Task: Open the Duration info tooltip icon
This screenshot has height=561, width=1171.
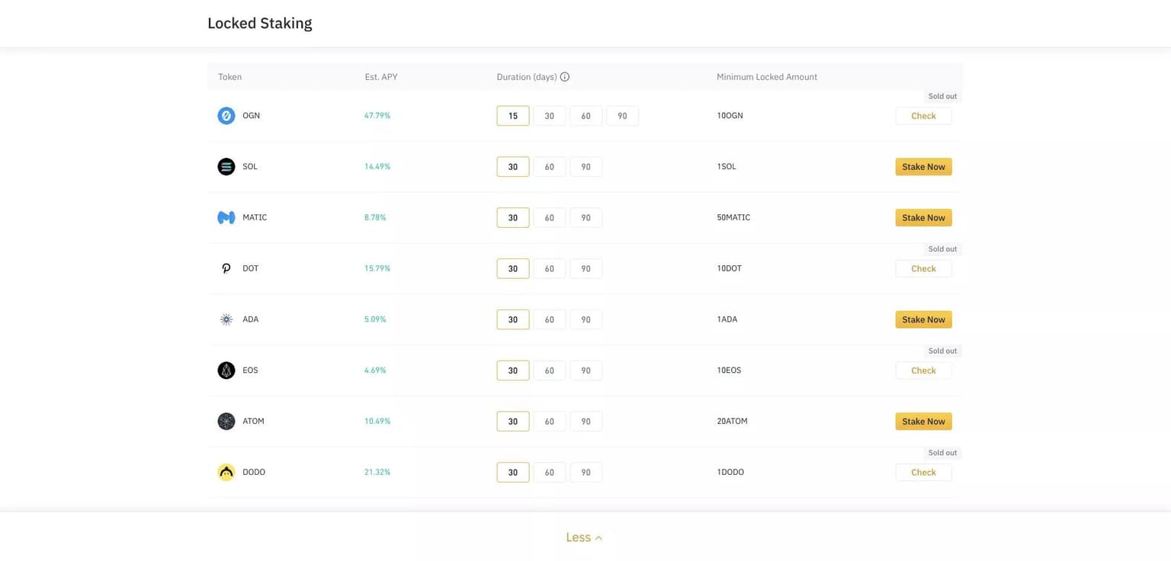Action: tap(565, 77)
